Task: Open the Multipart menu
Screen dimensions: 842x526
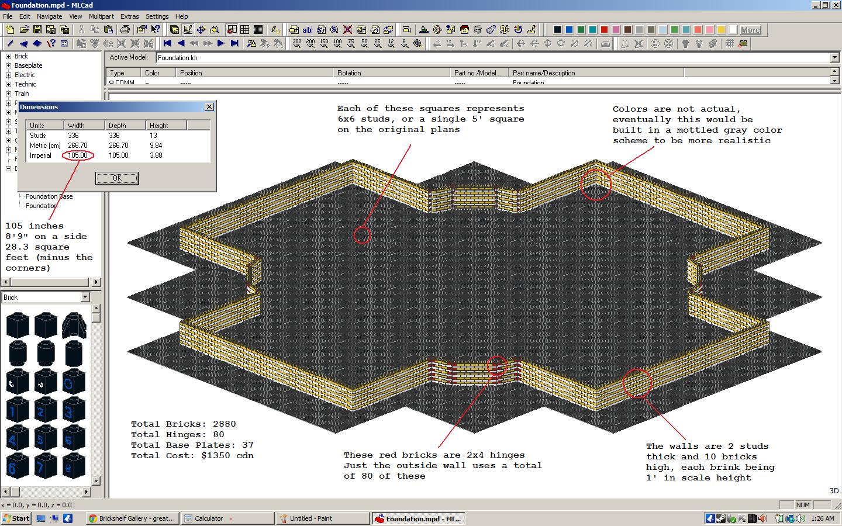Action: 101,16
